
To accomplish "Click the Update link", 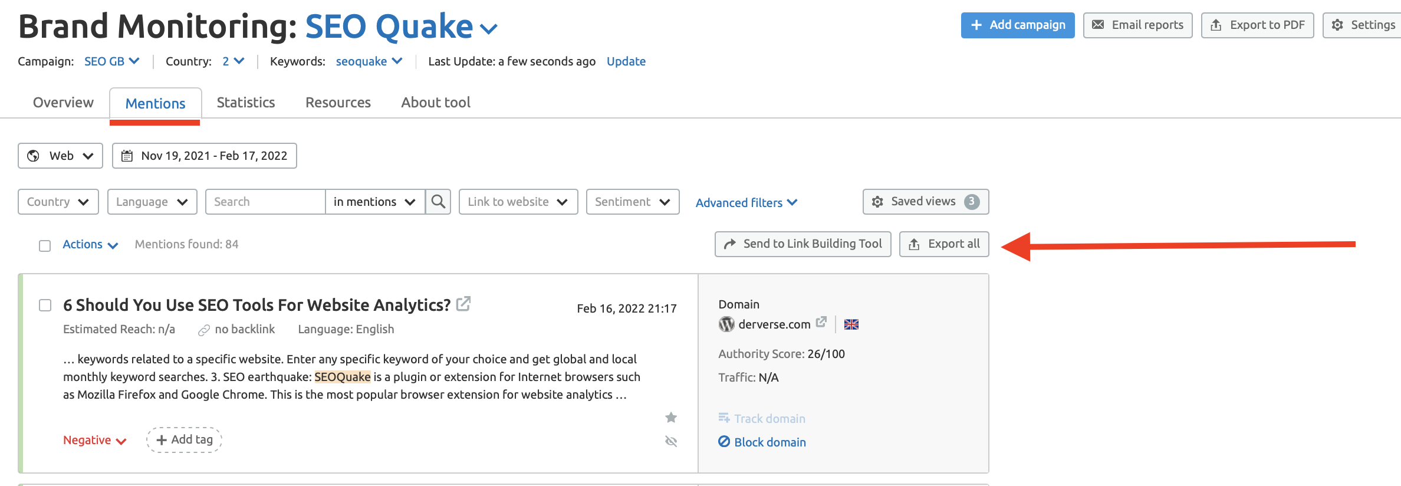I will pyautogui.click(x=626, y=61).
